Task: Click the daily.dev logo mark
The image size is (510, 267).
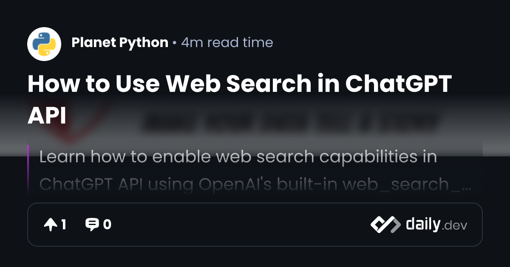Action: pyautogui.click(x=385, y=225)
